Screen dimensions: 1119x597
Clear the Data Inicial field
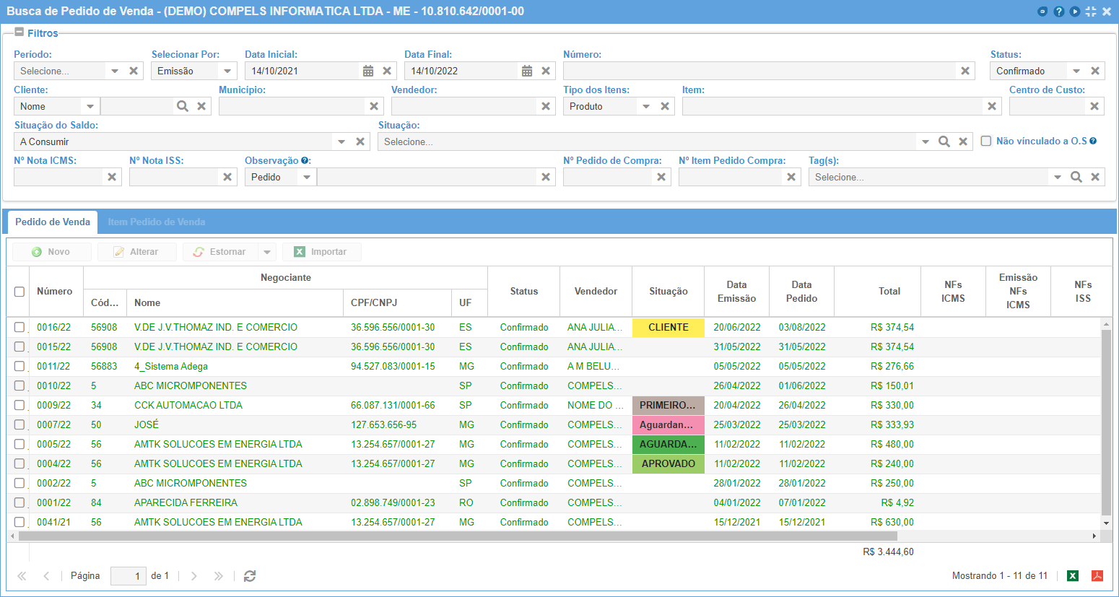(387, 71)
